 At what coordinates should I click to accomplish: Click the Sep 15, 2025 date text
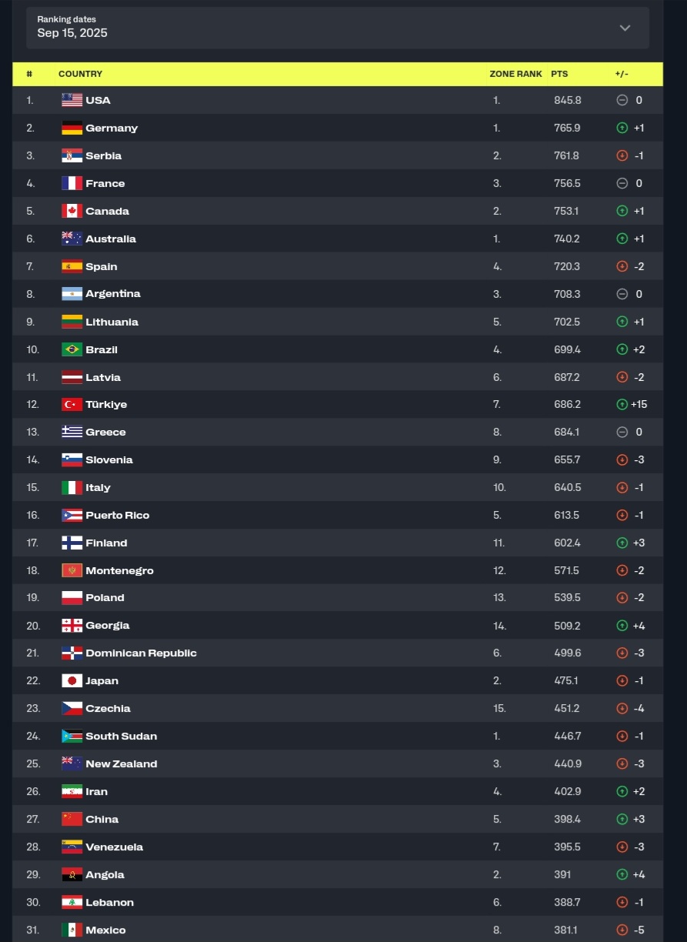[72, 33]
